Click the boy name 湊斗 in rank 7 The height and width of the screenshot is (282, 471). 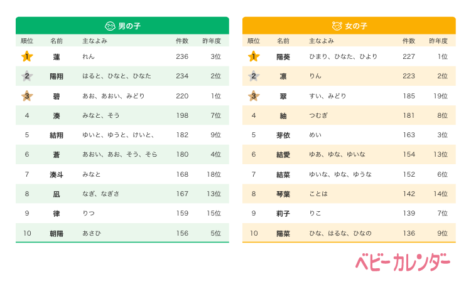tap(57, 174)
